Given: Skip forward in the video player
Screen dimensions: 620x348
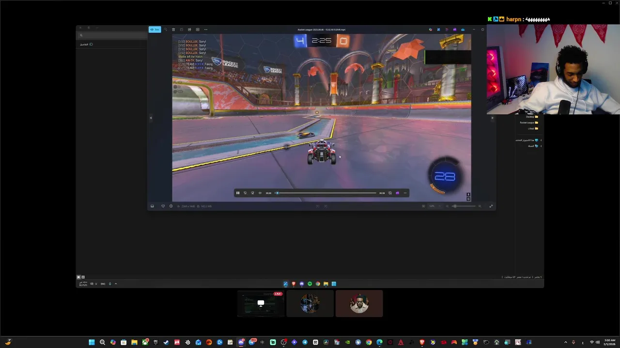Looking at the screenshot, I should pos(252,193).
